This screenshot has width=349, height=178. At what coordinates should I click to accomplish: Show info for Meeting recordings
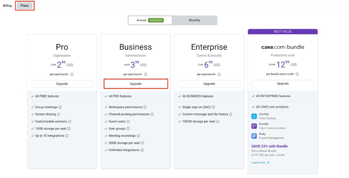click(138, 136)
